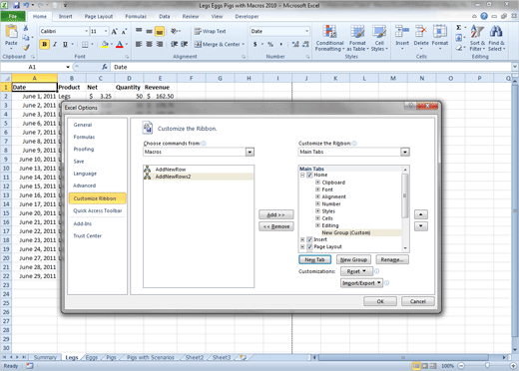Click the Move Up arrow button

(x=421, y=214)
